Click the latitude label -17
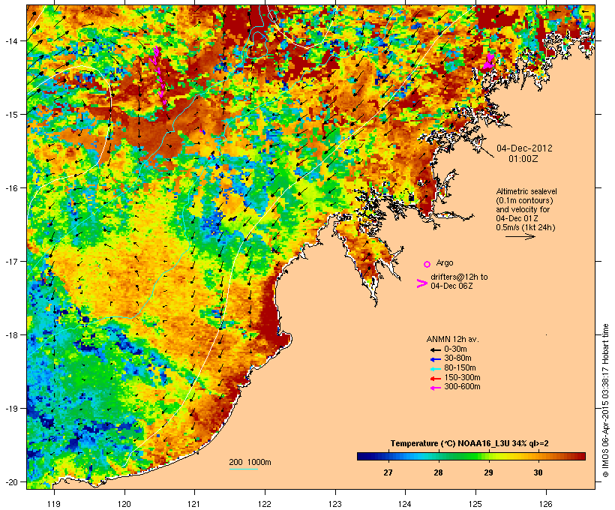This screenshot has height=510, width=615. 10,261
